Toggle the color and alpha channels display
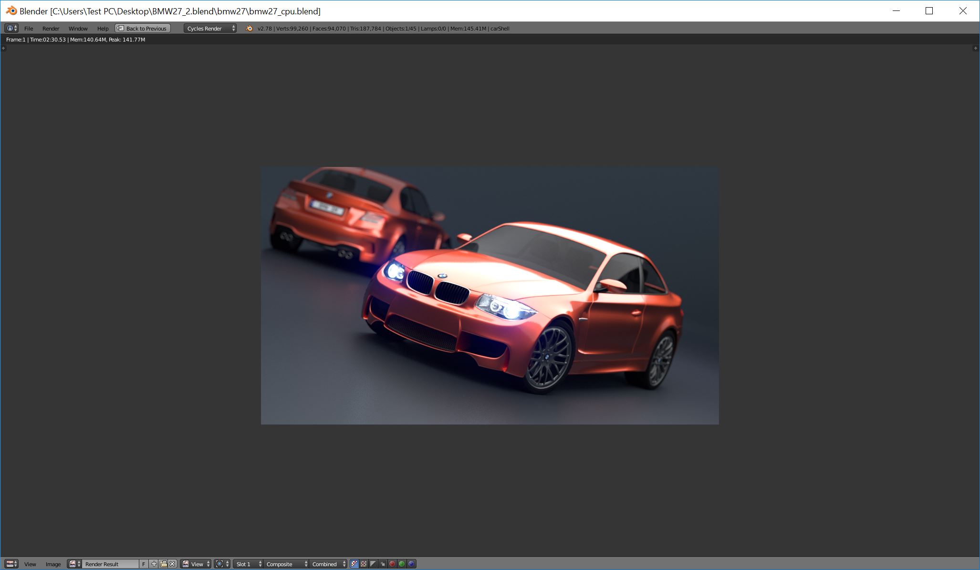 (x=354, y=564)
